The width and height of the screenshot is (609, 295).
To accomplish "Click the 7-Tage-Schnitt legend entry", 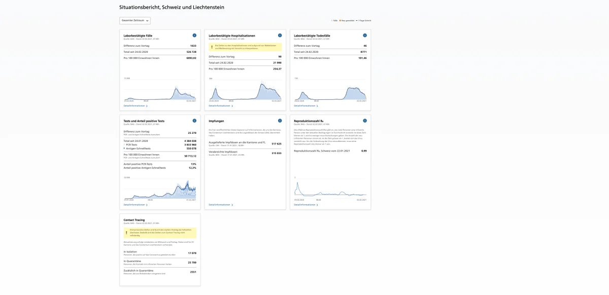I will click(363, 21).
